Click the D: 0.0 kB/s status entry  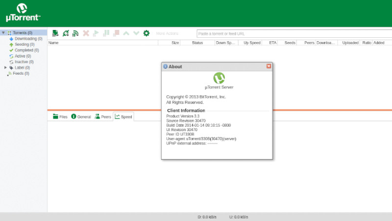(x=207, y=217)
